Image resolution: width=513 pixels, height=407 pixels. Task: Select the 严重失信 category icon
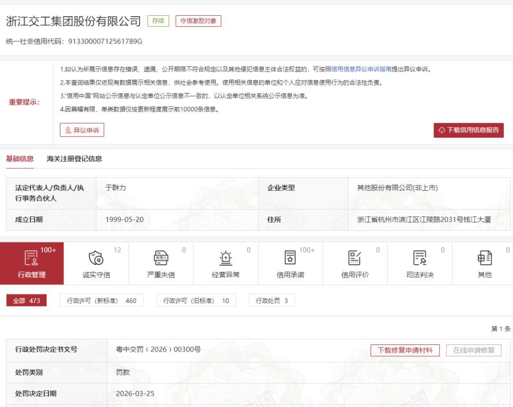coord(161,258)
